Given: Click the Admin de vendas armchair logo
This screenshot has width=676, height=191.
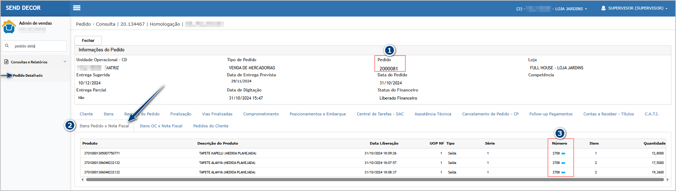Looking at the screenshot, I should pos(9,27).
